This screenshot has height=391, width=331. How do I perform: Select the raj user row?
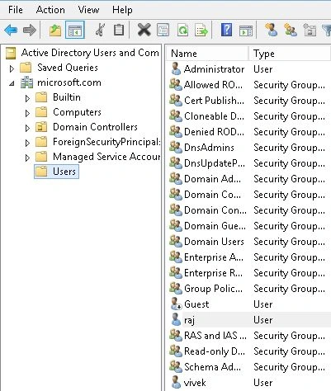(x=249, y=319)
